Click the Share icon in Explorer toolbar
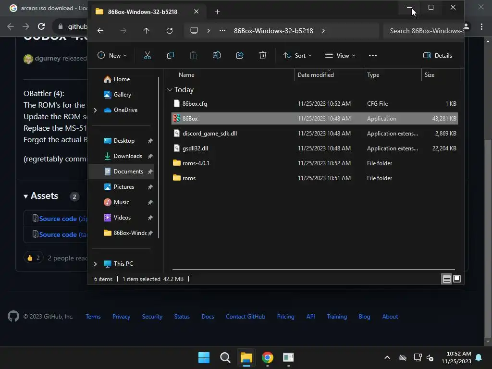Screen dimensions: 492x369 240,56
